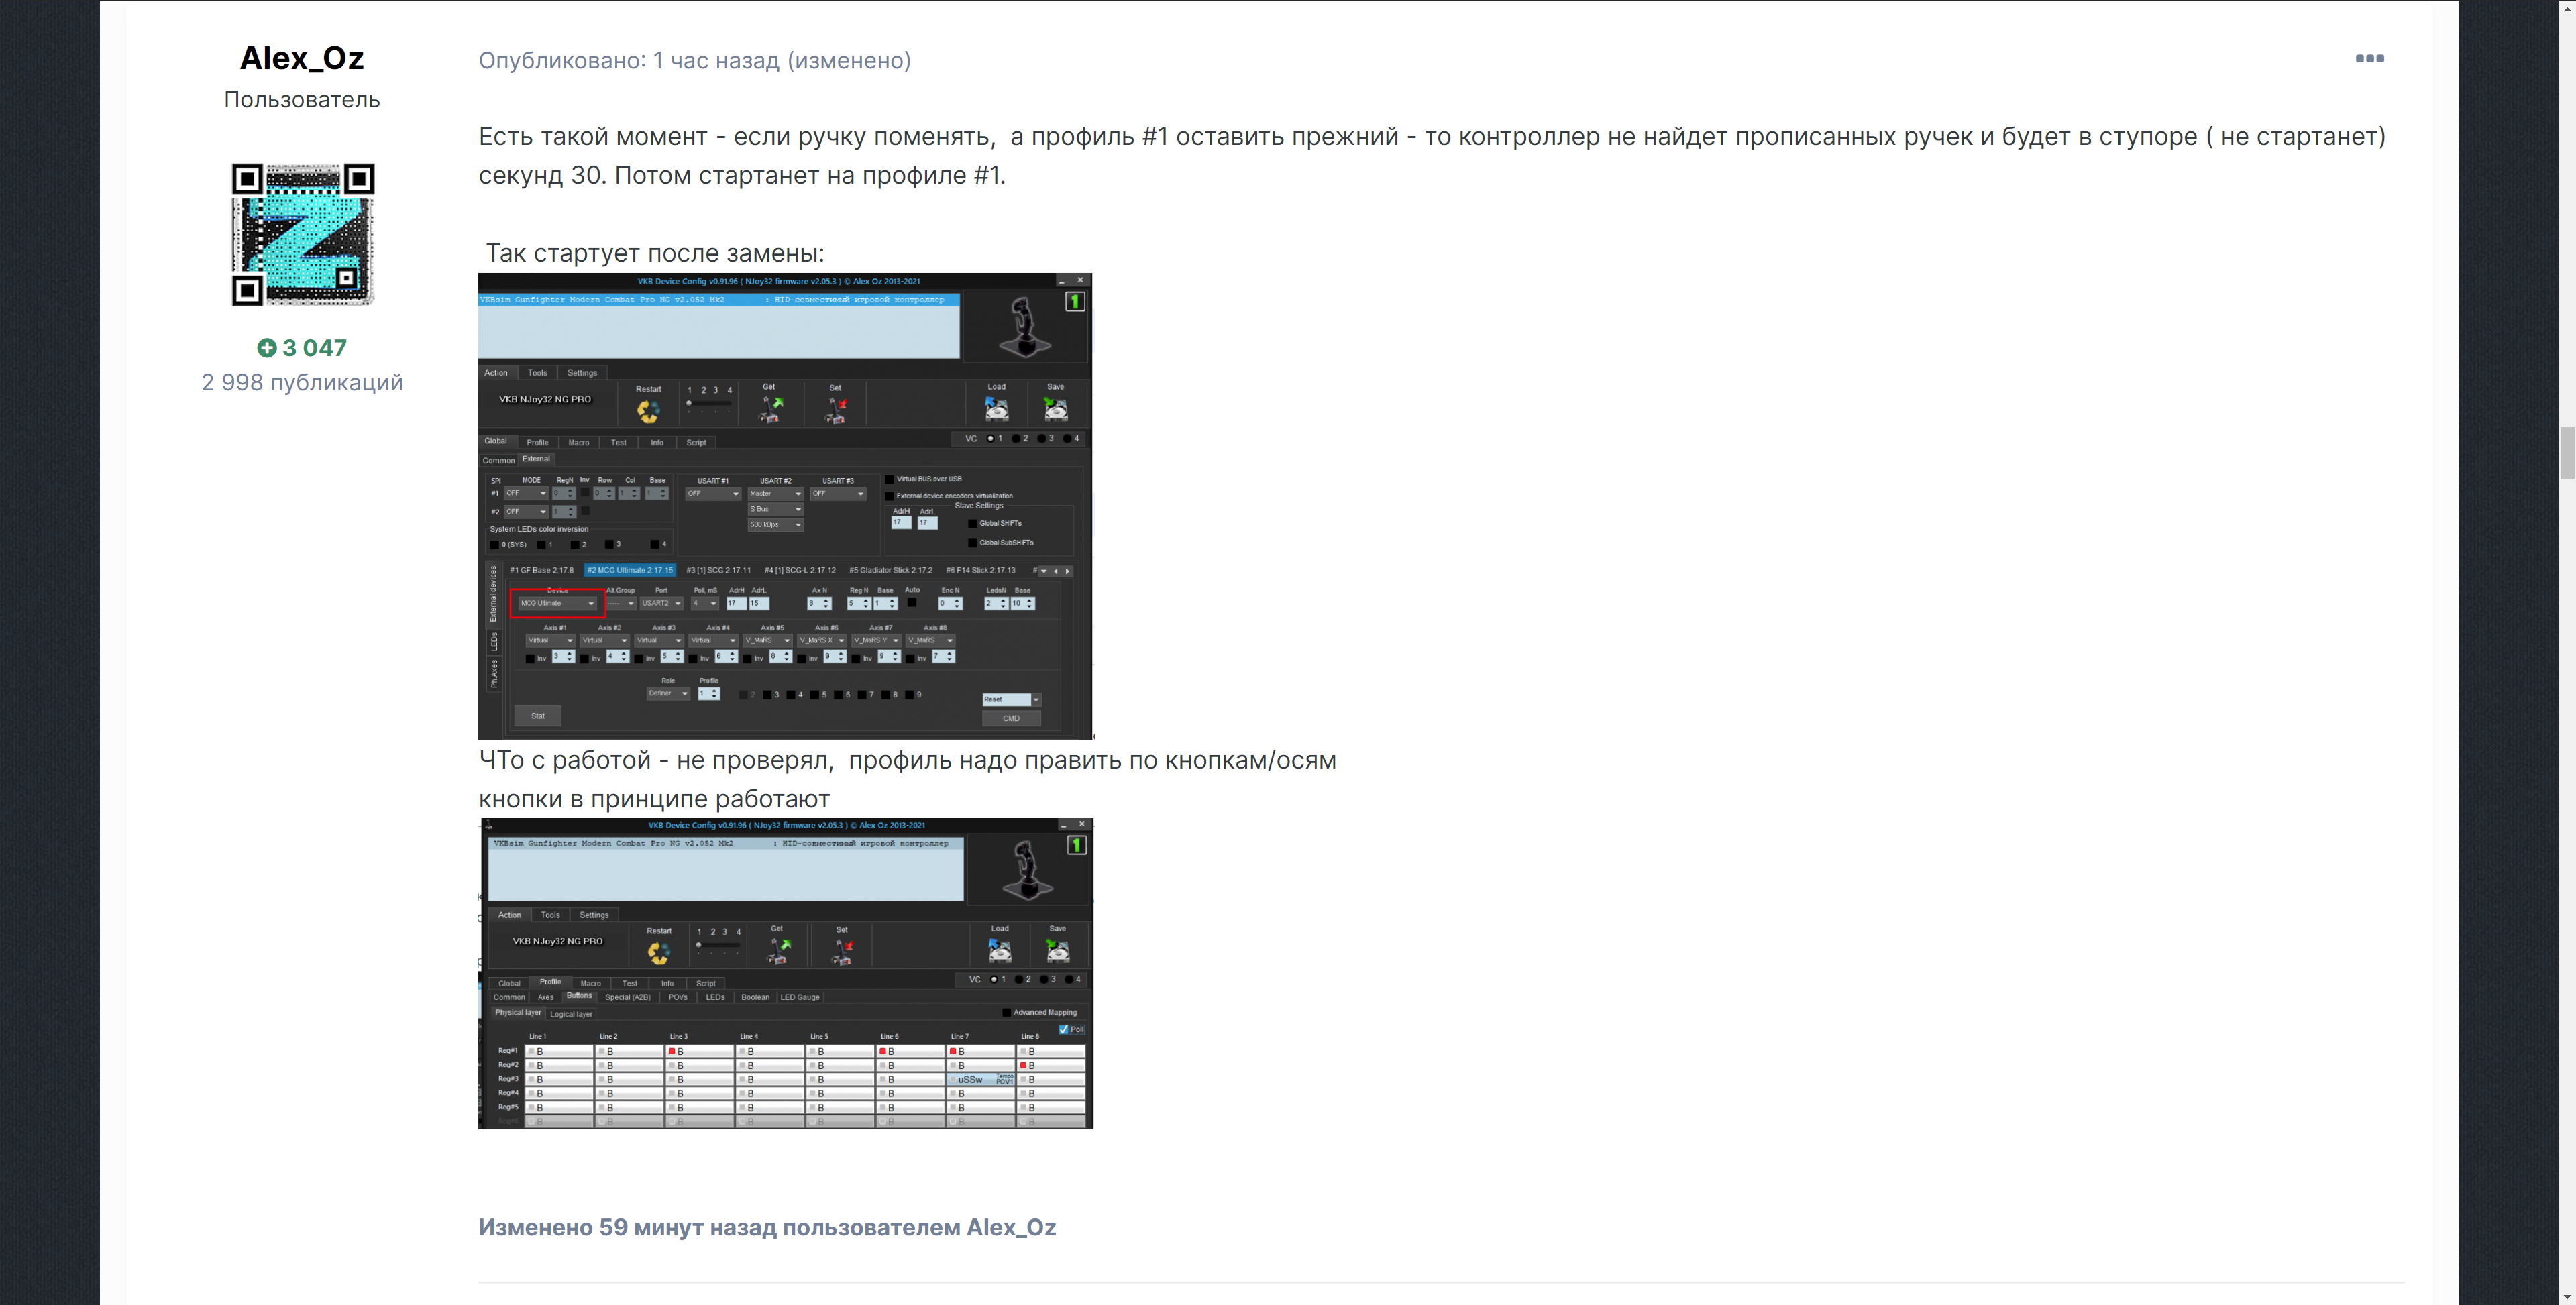
Task: Enable the Advanced Mapping checkbox
Action: pos(1006,1012)
